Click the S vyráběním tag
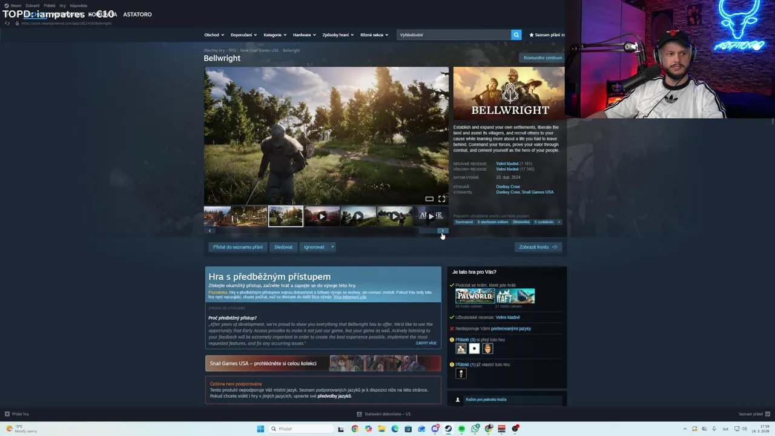 coord(544,222)
